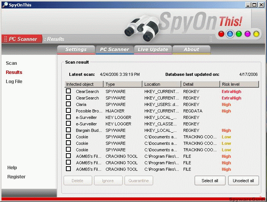This screenshot has width=267, height=202.
Task: Click the Bargain Bud... object name
Action: point(89,130)
